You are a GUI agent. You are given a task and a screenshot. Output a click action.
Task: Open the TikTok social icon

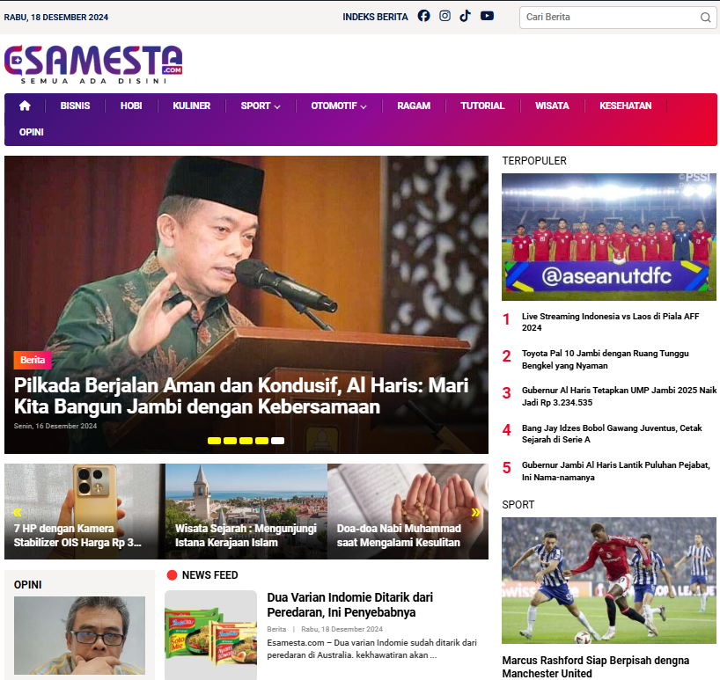tap(465, 16)
